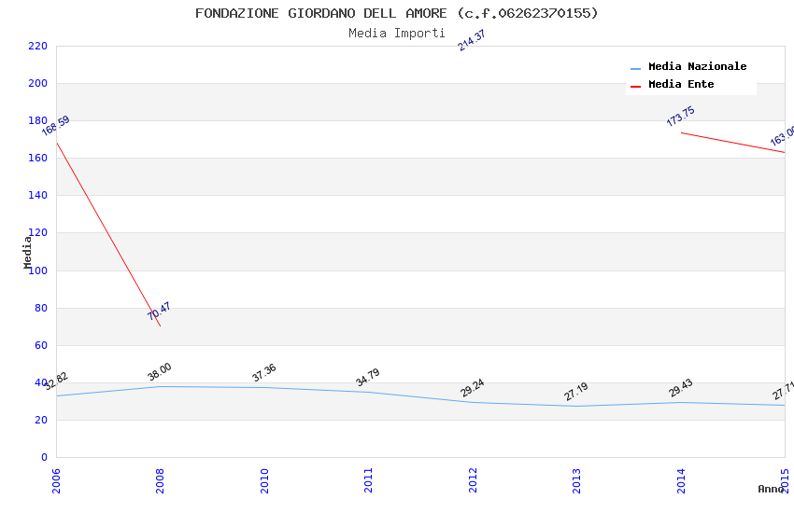Click the 20 y-axis tick label
The width and height of the screenshot is (794, 513).
(x=41, y=420)
